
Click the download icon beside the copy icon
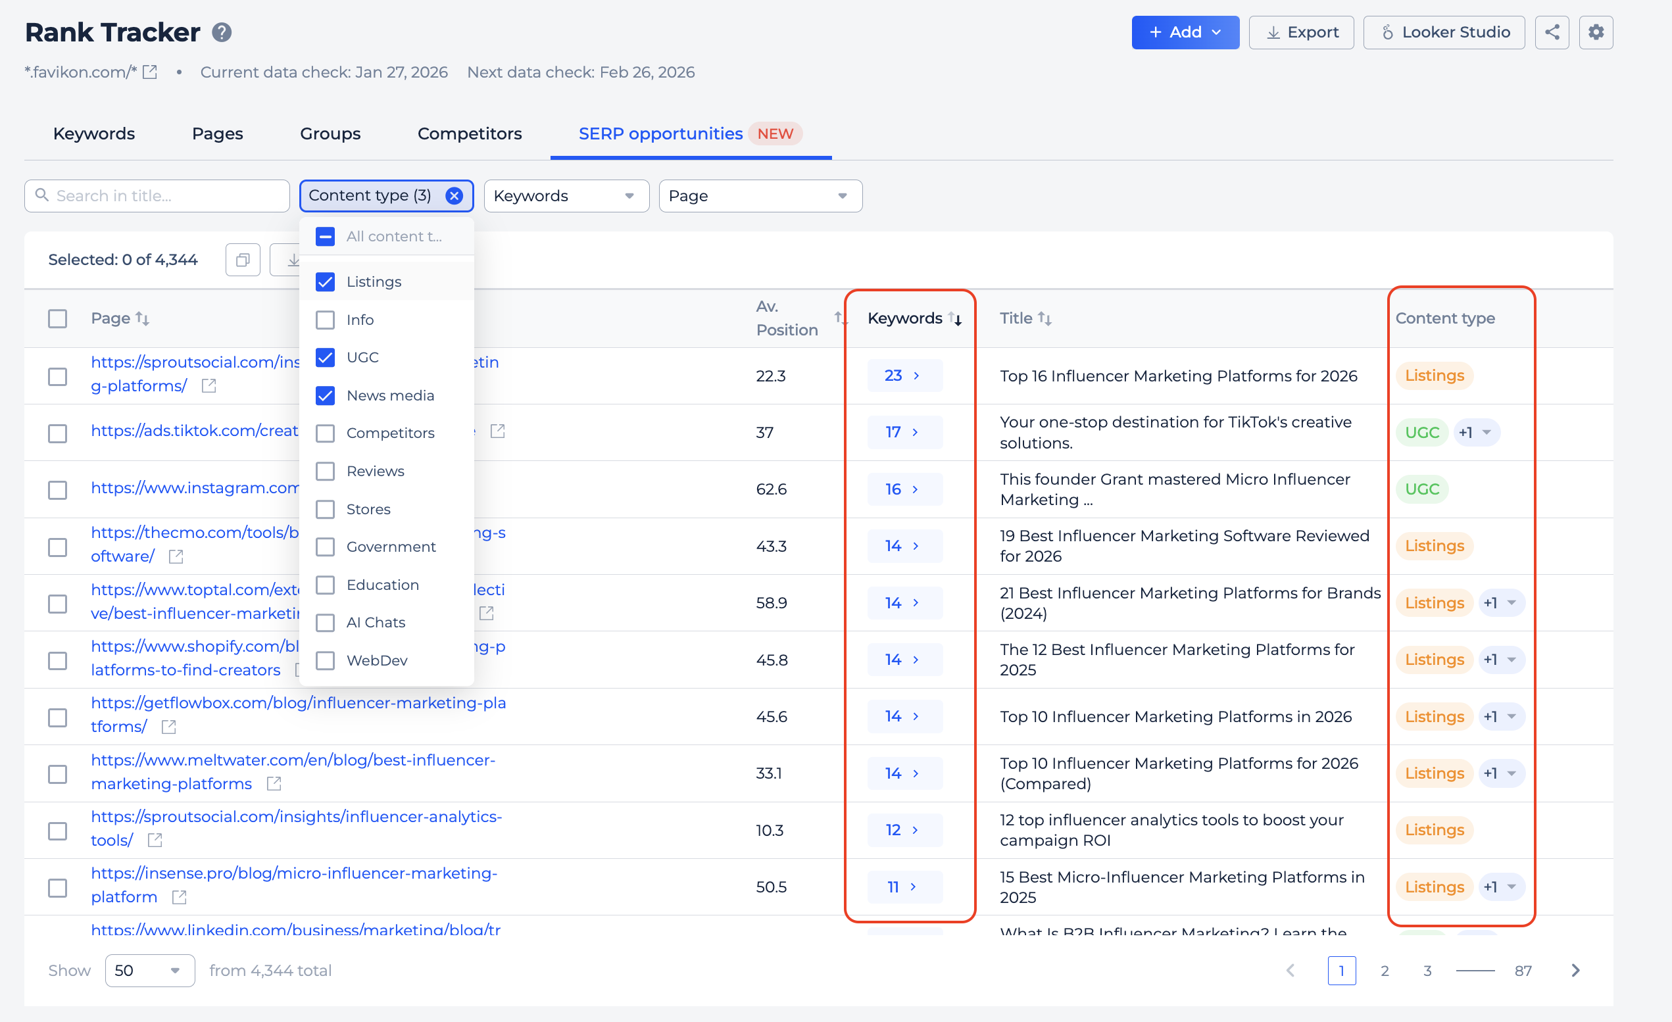click(292, 259)
